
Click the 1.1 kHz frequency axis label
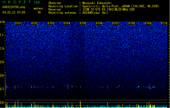click(2, 35)
